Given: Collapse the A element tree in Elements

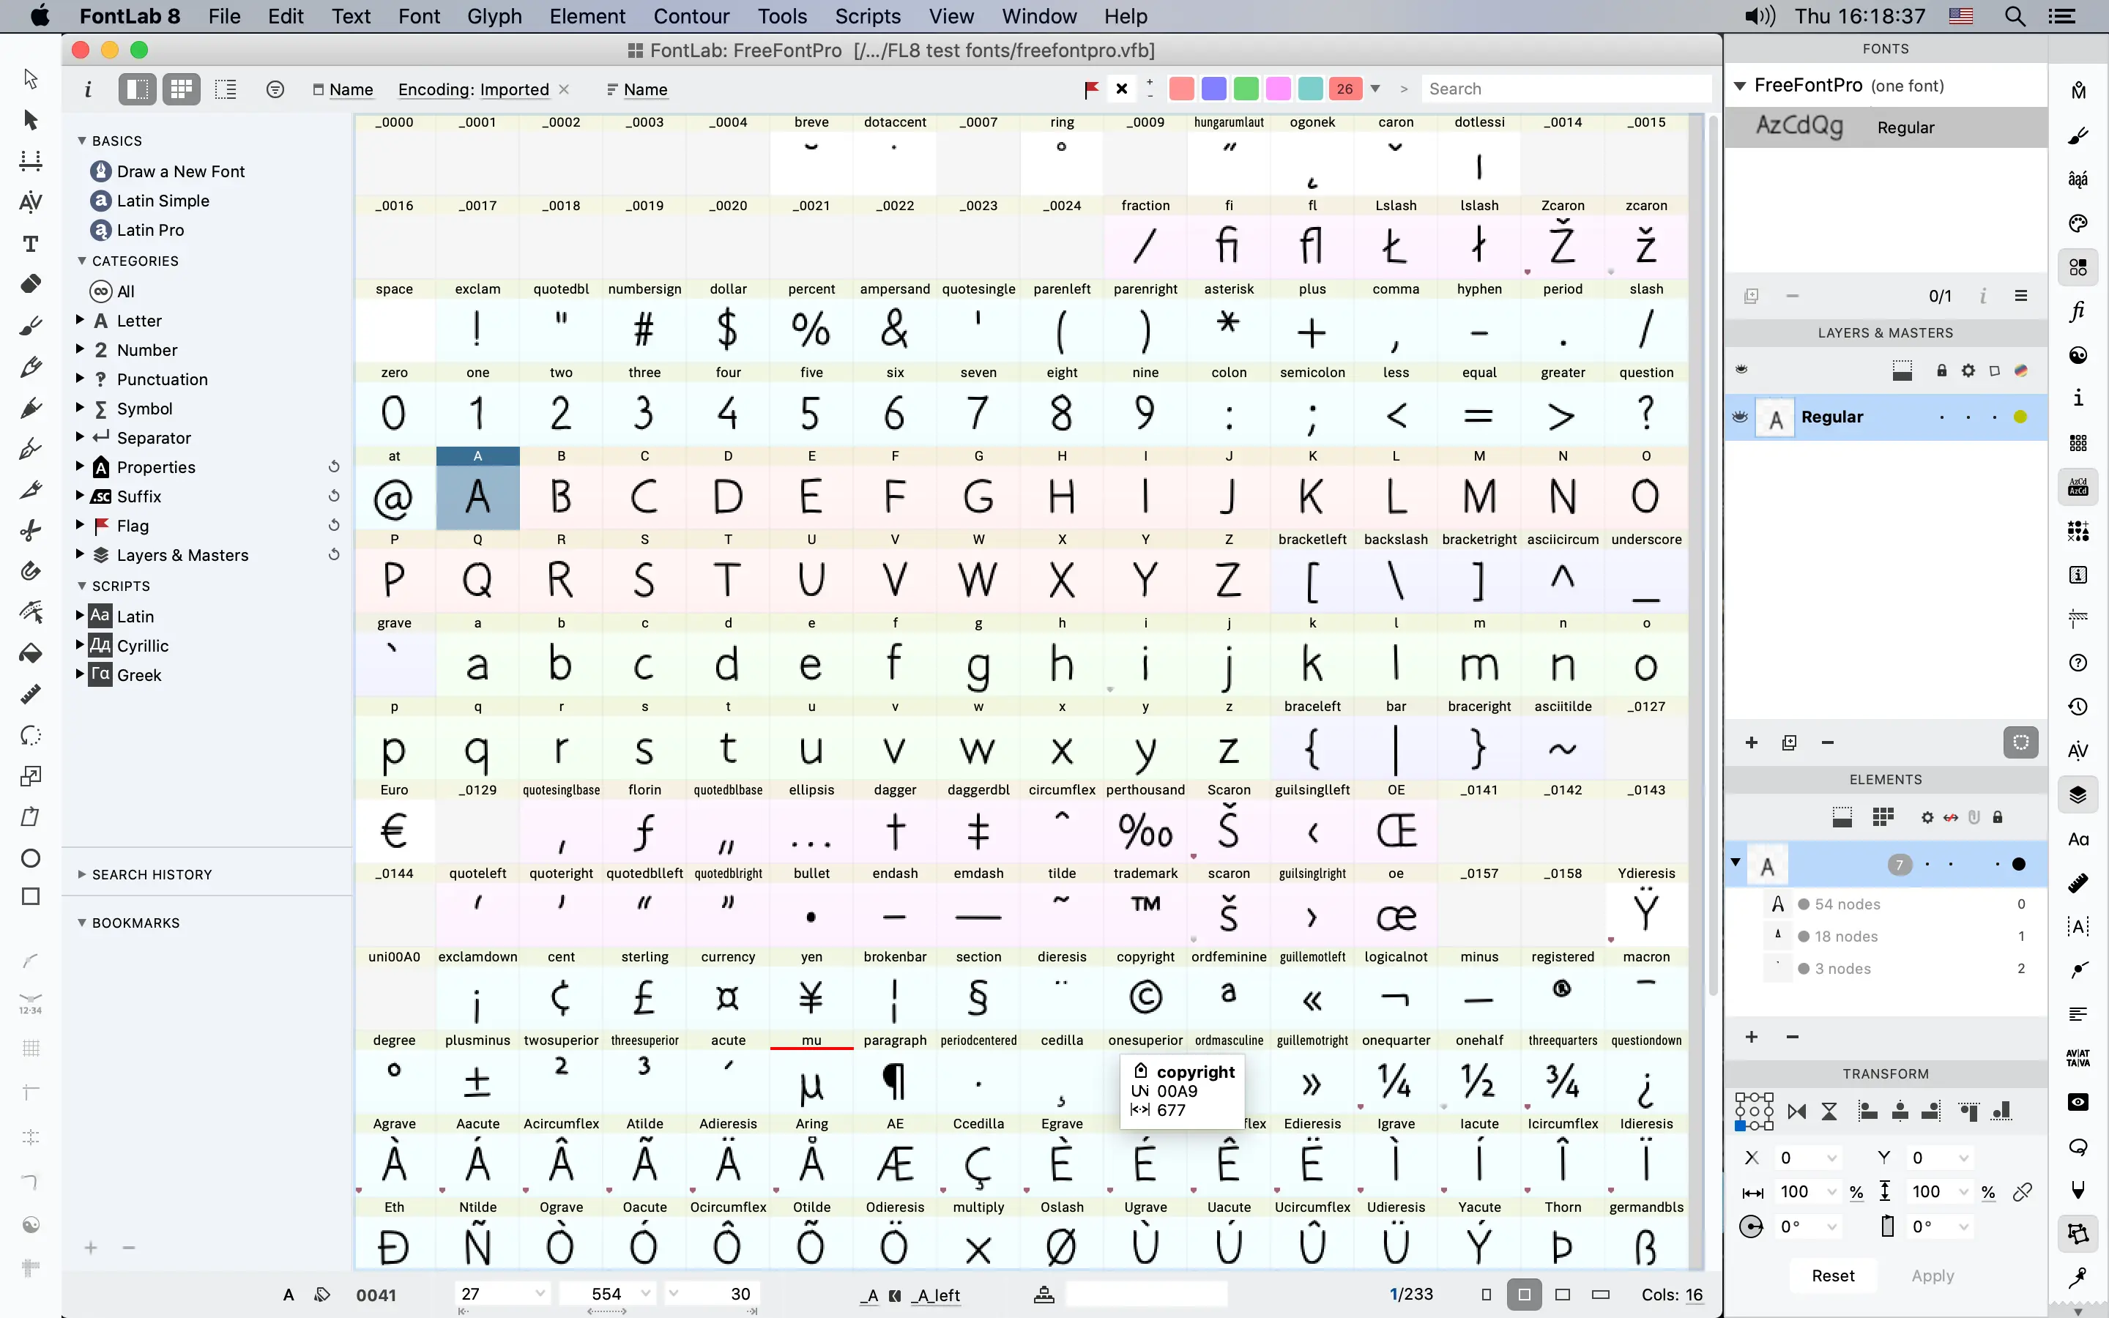Looking at the screenshot, I should 1736,863.
